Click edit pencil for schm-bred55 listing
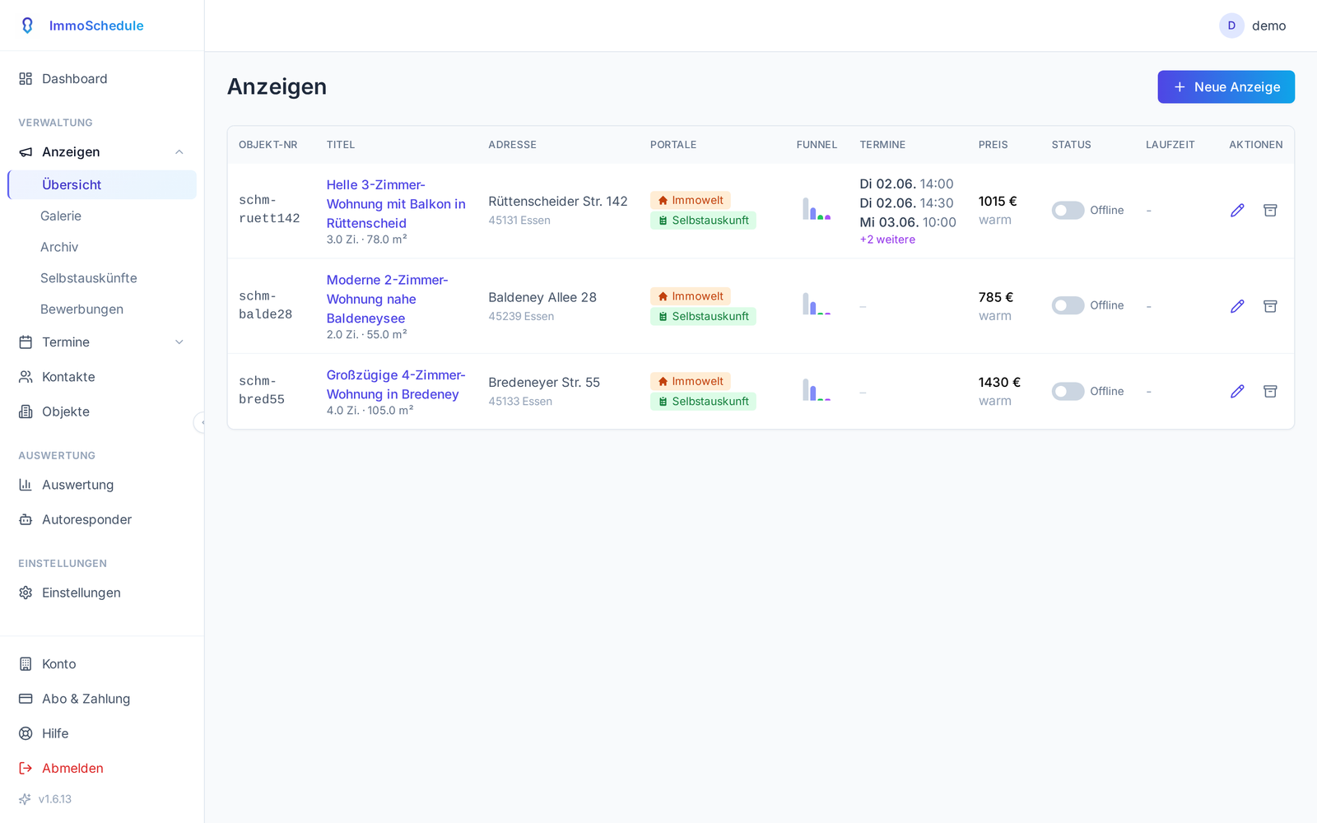Screen dimensions: 1317x823 (1237, 392)
